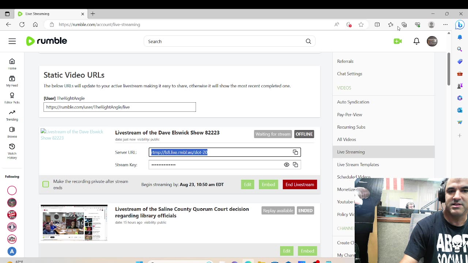Click End Livestream button
The width and height of the screenshot is (468, 263).
point(300,184)
